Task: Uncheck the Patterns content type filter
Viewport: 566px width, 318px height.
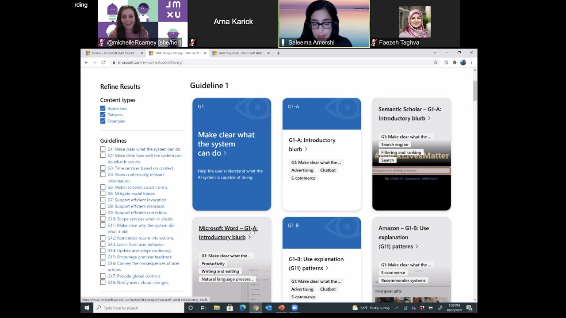Action: click(103, 115)
